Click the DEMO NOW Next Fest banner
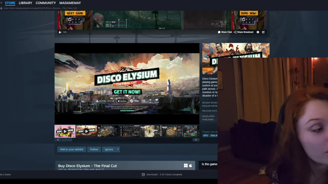Viewport: 328px width, 184px height. 249,20
